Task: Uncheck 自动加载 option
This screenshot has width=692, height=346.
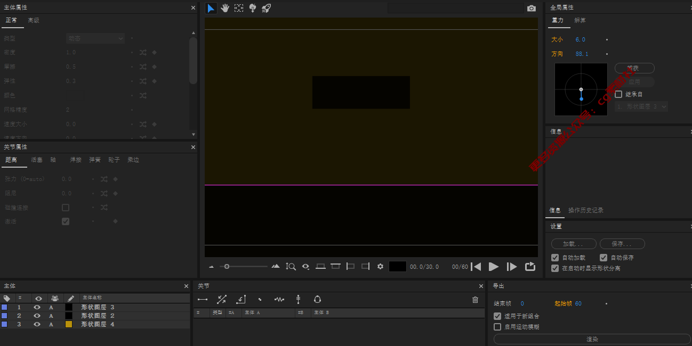Action: [555, 258]
